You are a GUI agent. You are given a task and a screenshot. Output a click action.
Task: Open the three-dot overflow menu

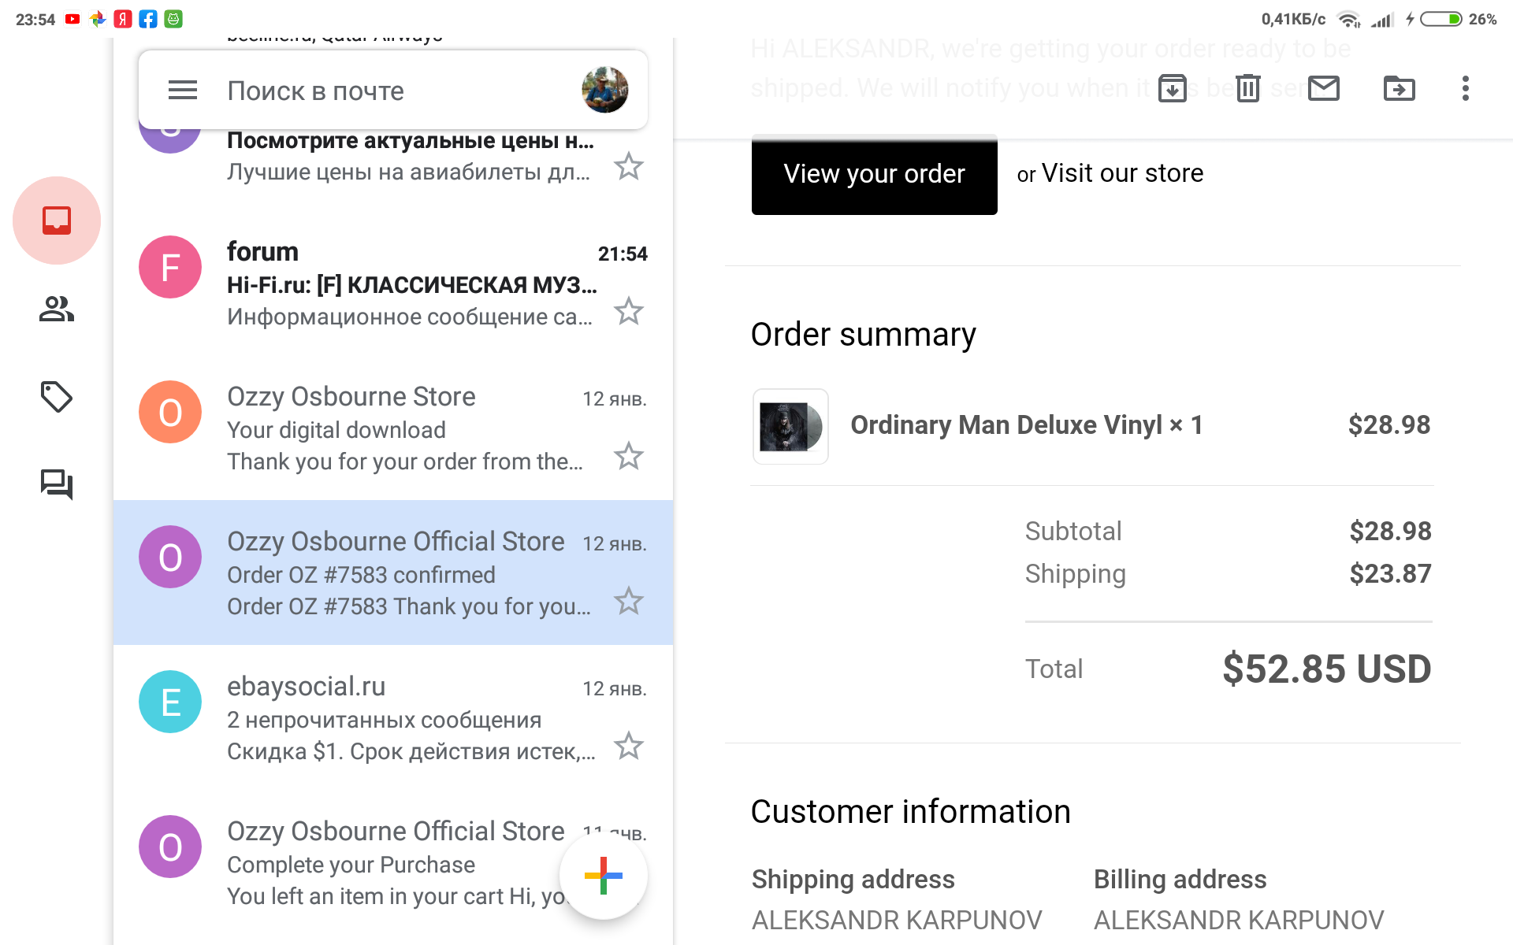tap(1465, 88)
